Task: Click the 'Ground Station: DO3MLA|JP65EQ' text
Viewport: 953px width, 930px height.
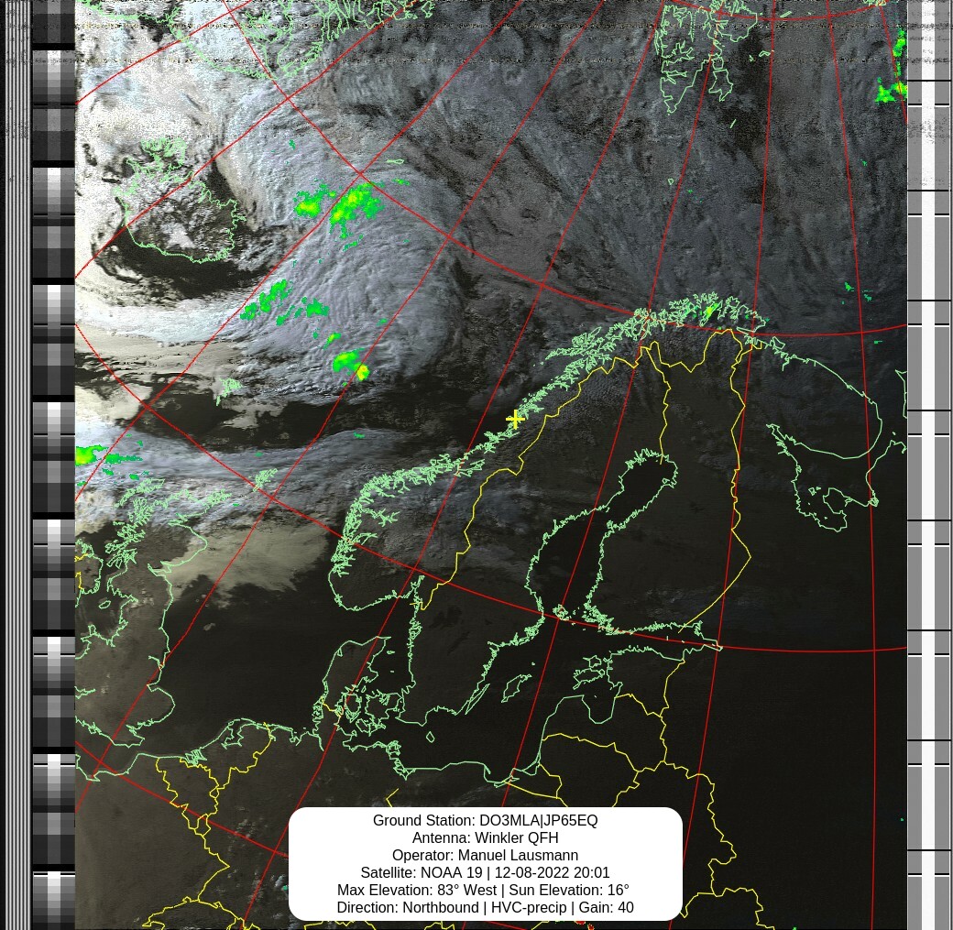Action: point(485,821)
